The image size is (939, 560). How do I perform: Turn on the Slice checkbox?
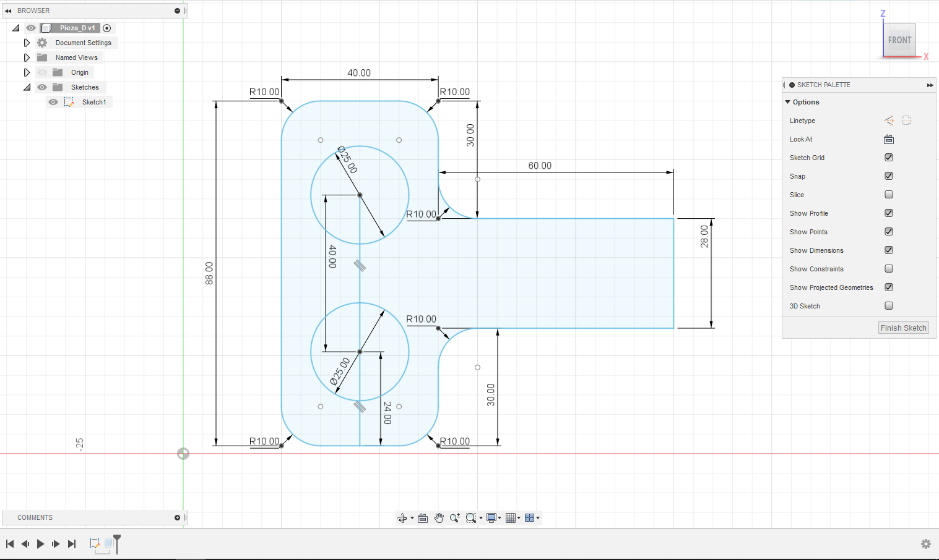point(889,195)
